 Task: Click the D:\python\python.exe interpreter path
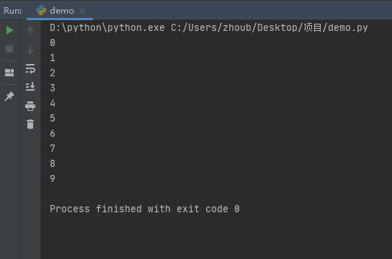click(x=107, y=27)
